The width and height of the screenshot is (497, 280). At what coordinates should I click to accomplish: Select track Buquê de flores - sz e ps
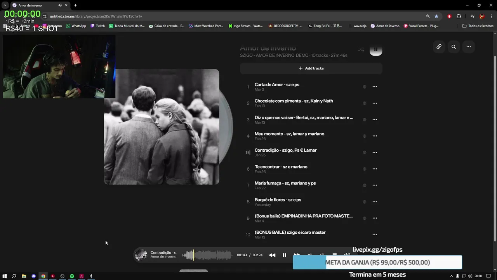(x=278, y=199)
